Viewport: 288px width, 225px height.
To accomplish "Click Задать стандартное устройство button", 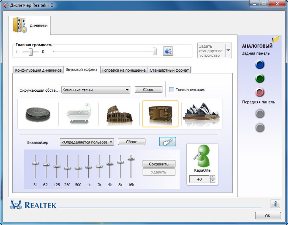I will (x=211, y=51).
